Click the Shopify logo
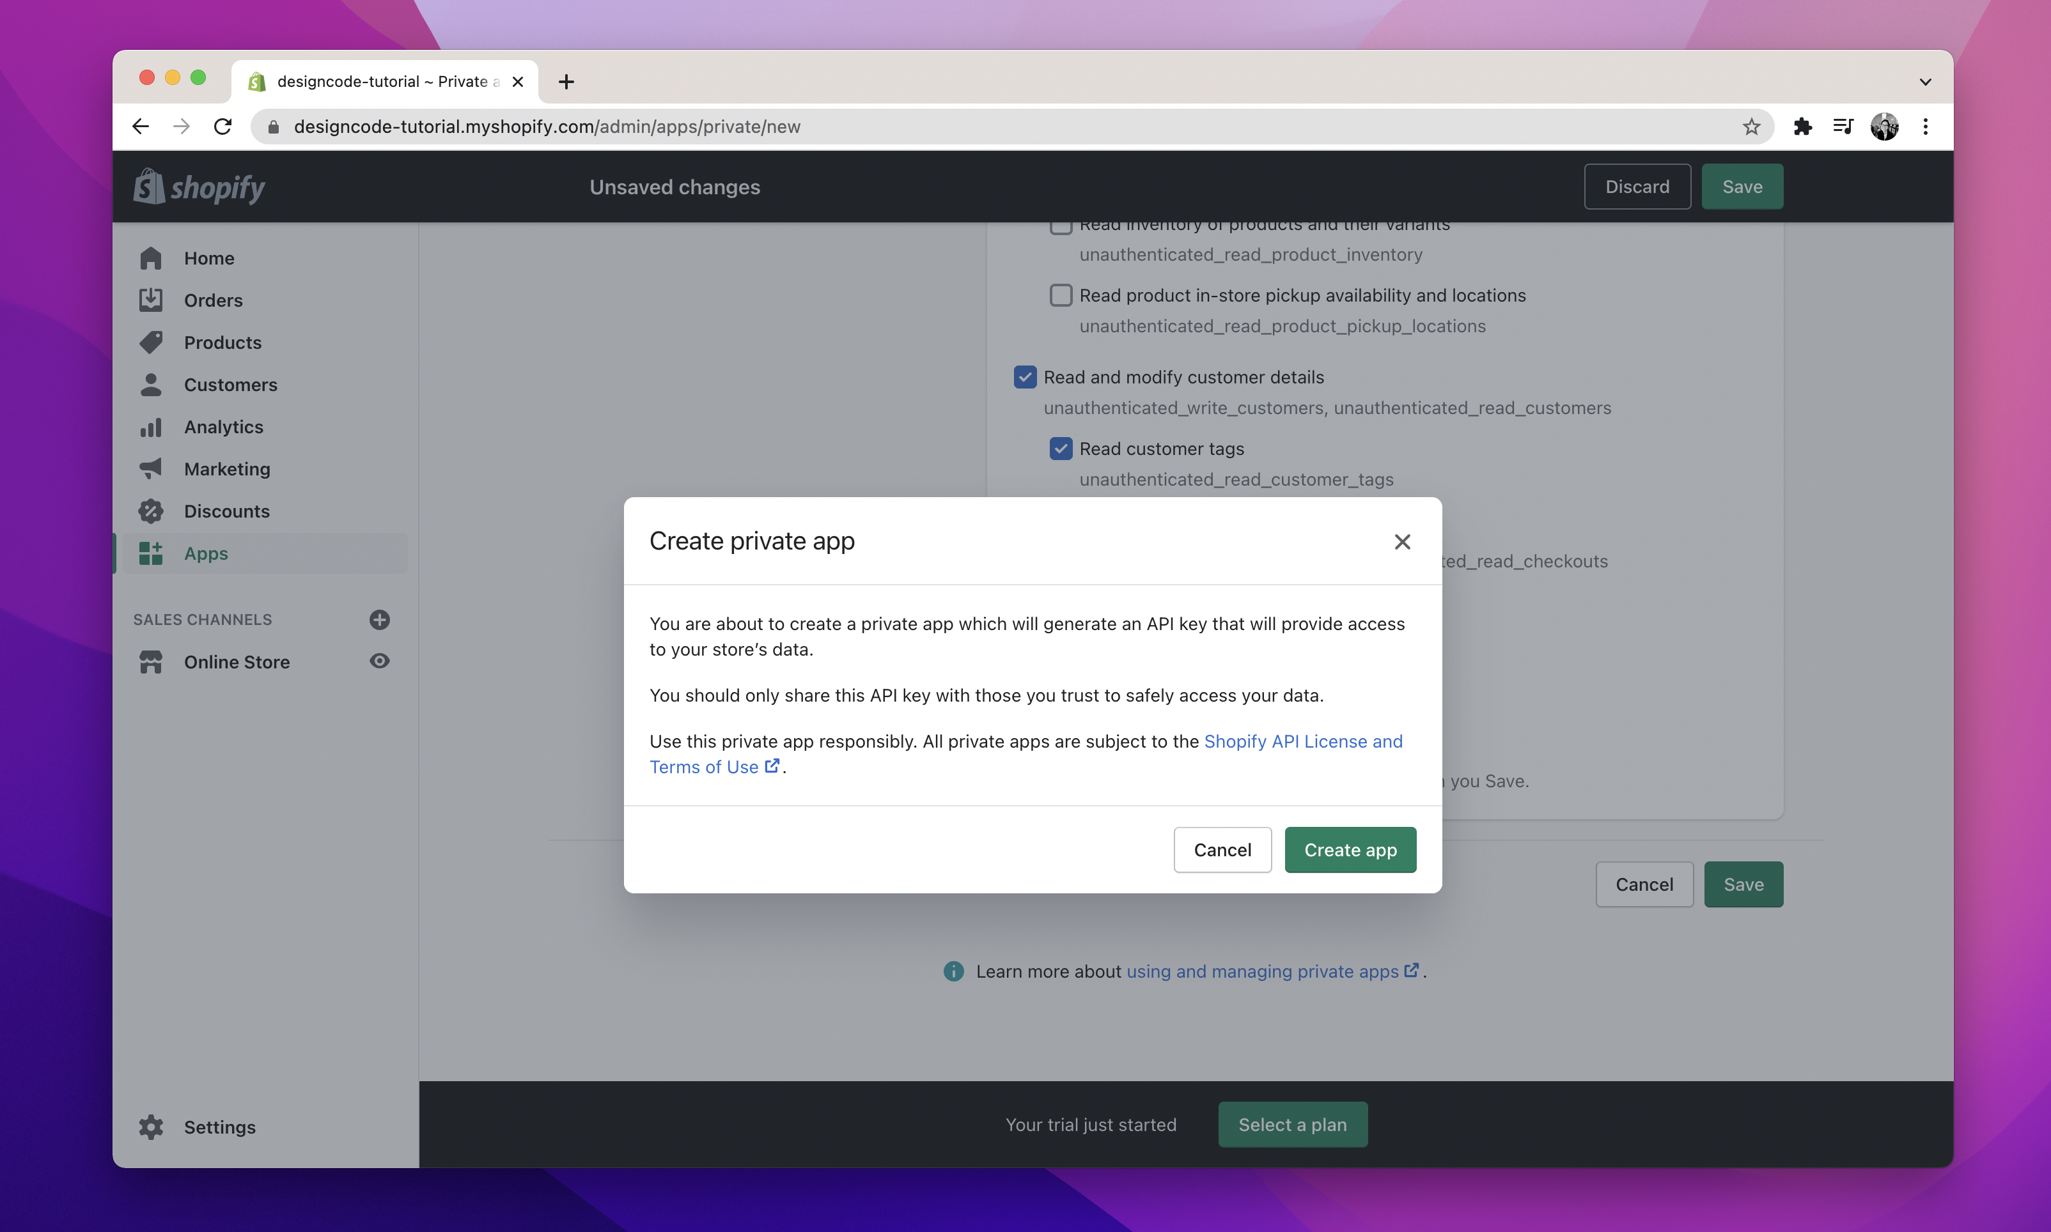The image size is (2051, 1232). 199,187
